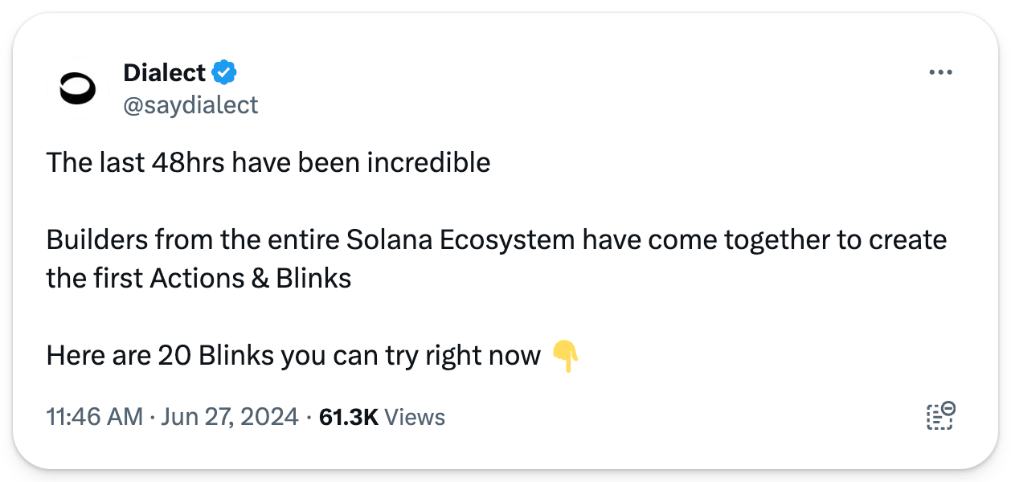This screenshot has width=1011, height=482.
Task: Click the Jun 27, 2024 date
Action: click(x=229, y=417)
